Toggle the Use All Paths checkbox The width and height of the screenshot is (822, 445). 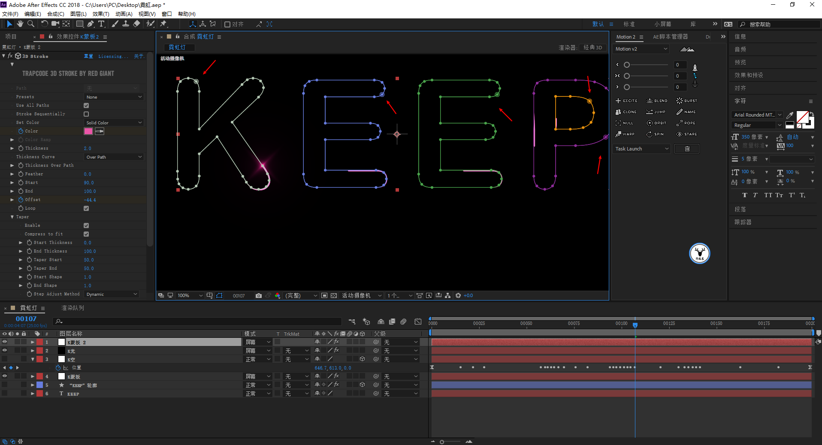click(86, 105)
